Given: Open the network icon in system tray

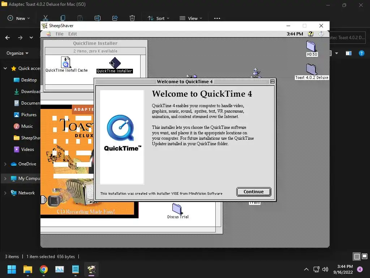Looking at the screenshot, I should tap(316, 269).
